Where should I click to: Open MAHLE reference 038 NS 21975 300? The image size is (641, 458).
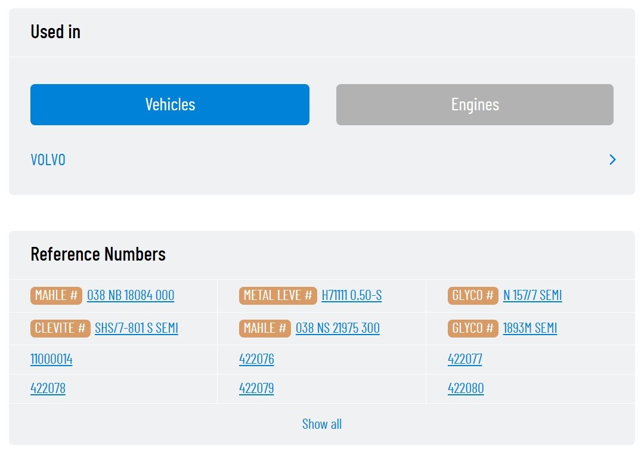point(337,328)
